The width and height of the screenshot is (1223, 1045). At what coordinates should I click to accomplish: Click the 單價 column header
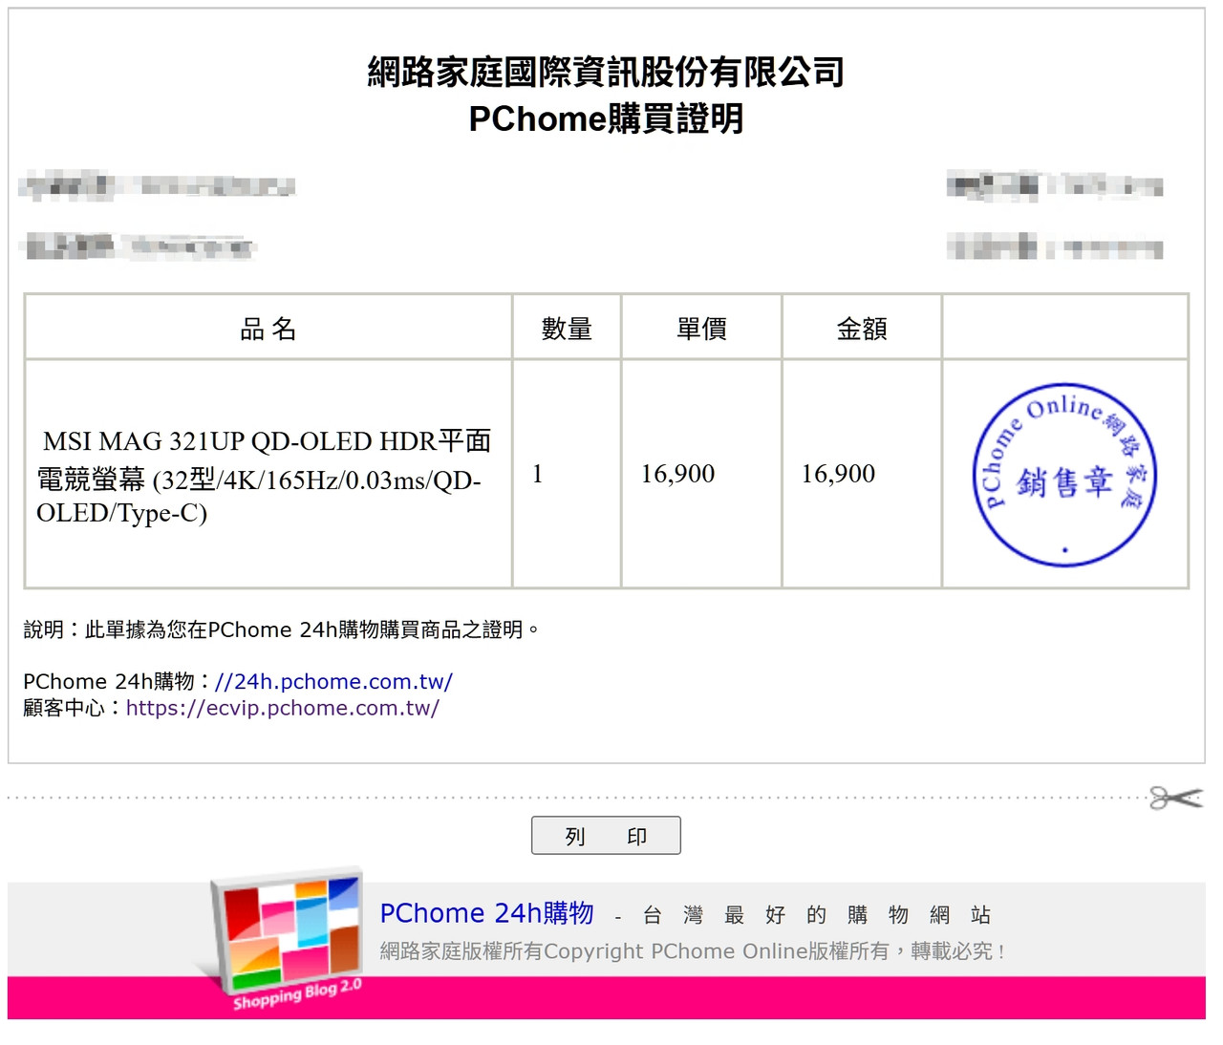[701, 329]
